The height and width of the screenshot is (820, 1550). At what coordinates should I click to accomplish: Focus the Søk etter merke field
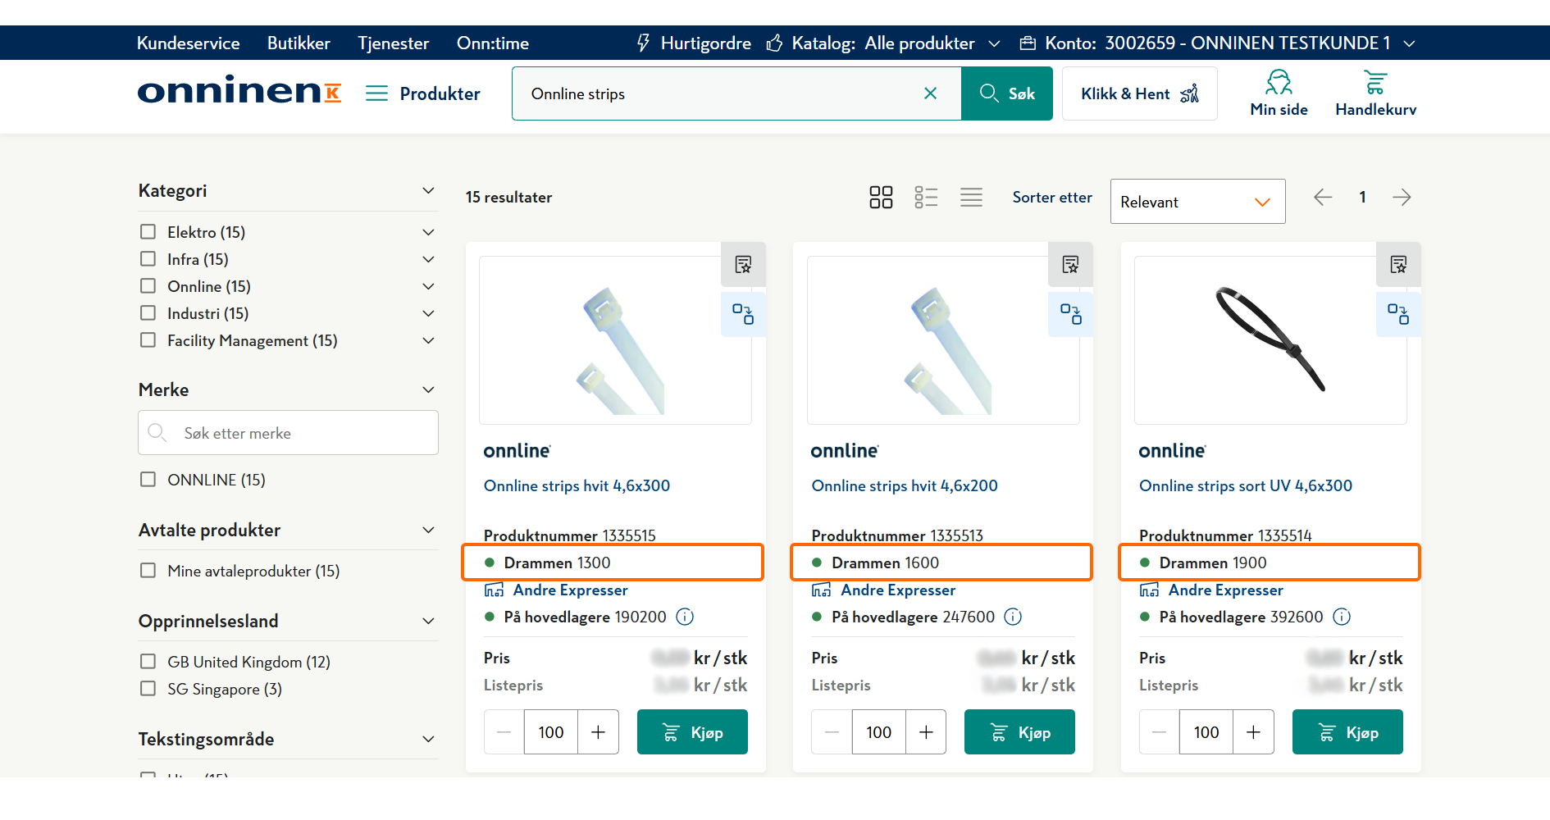click(x=288, y=432)
